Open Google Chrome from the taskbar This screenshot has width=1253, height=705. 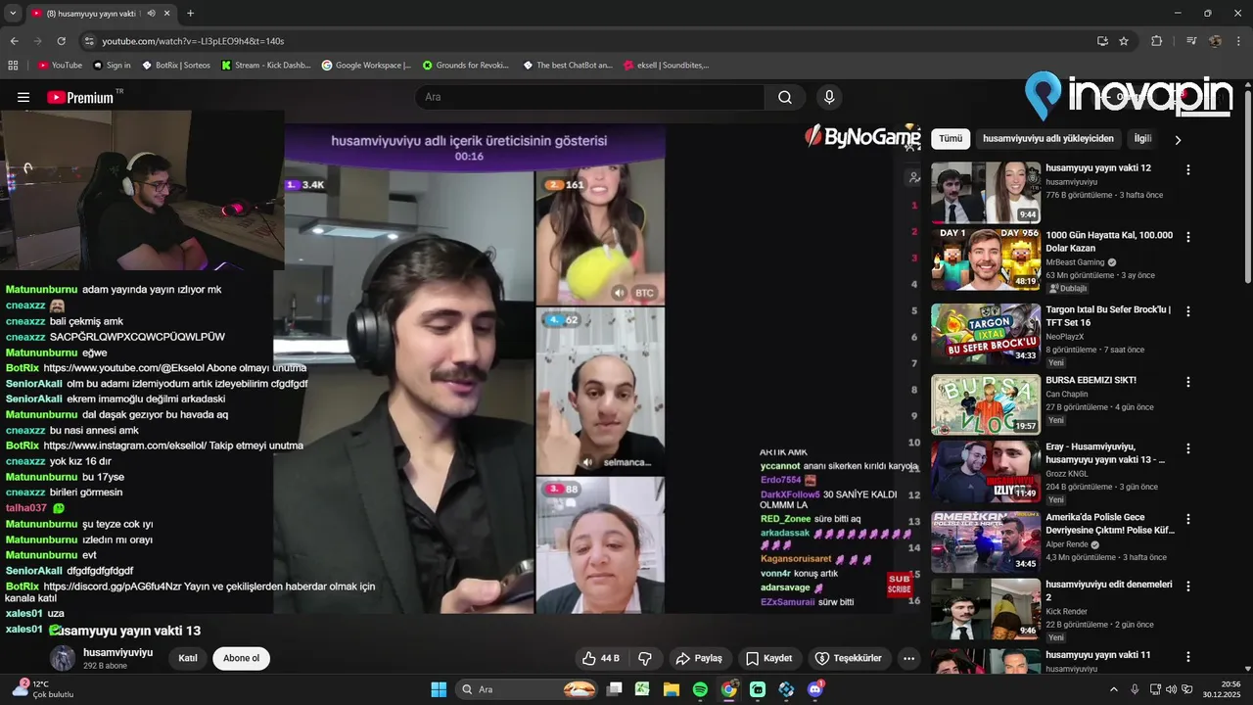coord(729,689)
